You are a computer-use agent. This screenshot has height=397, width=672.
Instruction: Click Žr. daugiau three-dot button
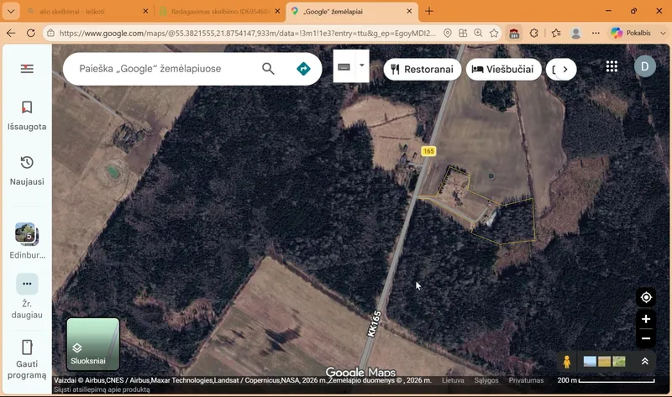click(27, 284)
